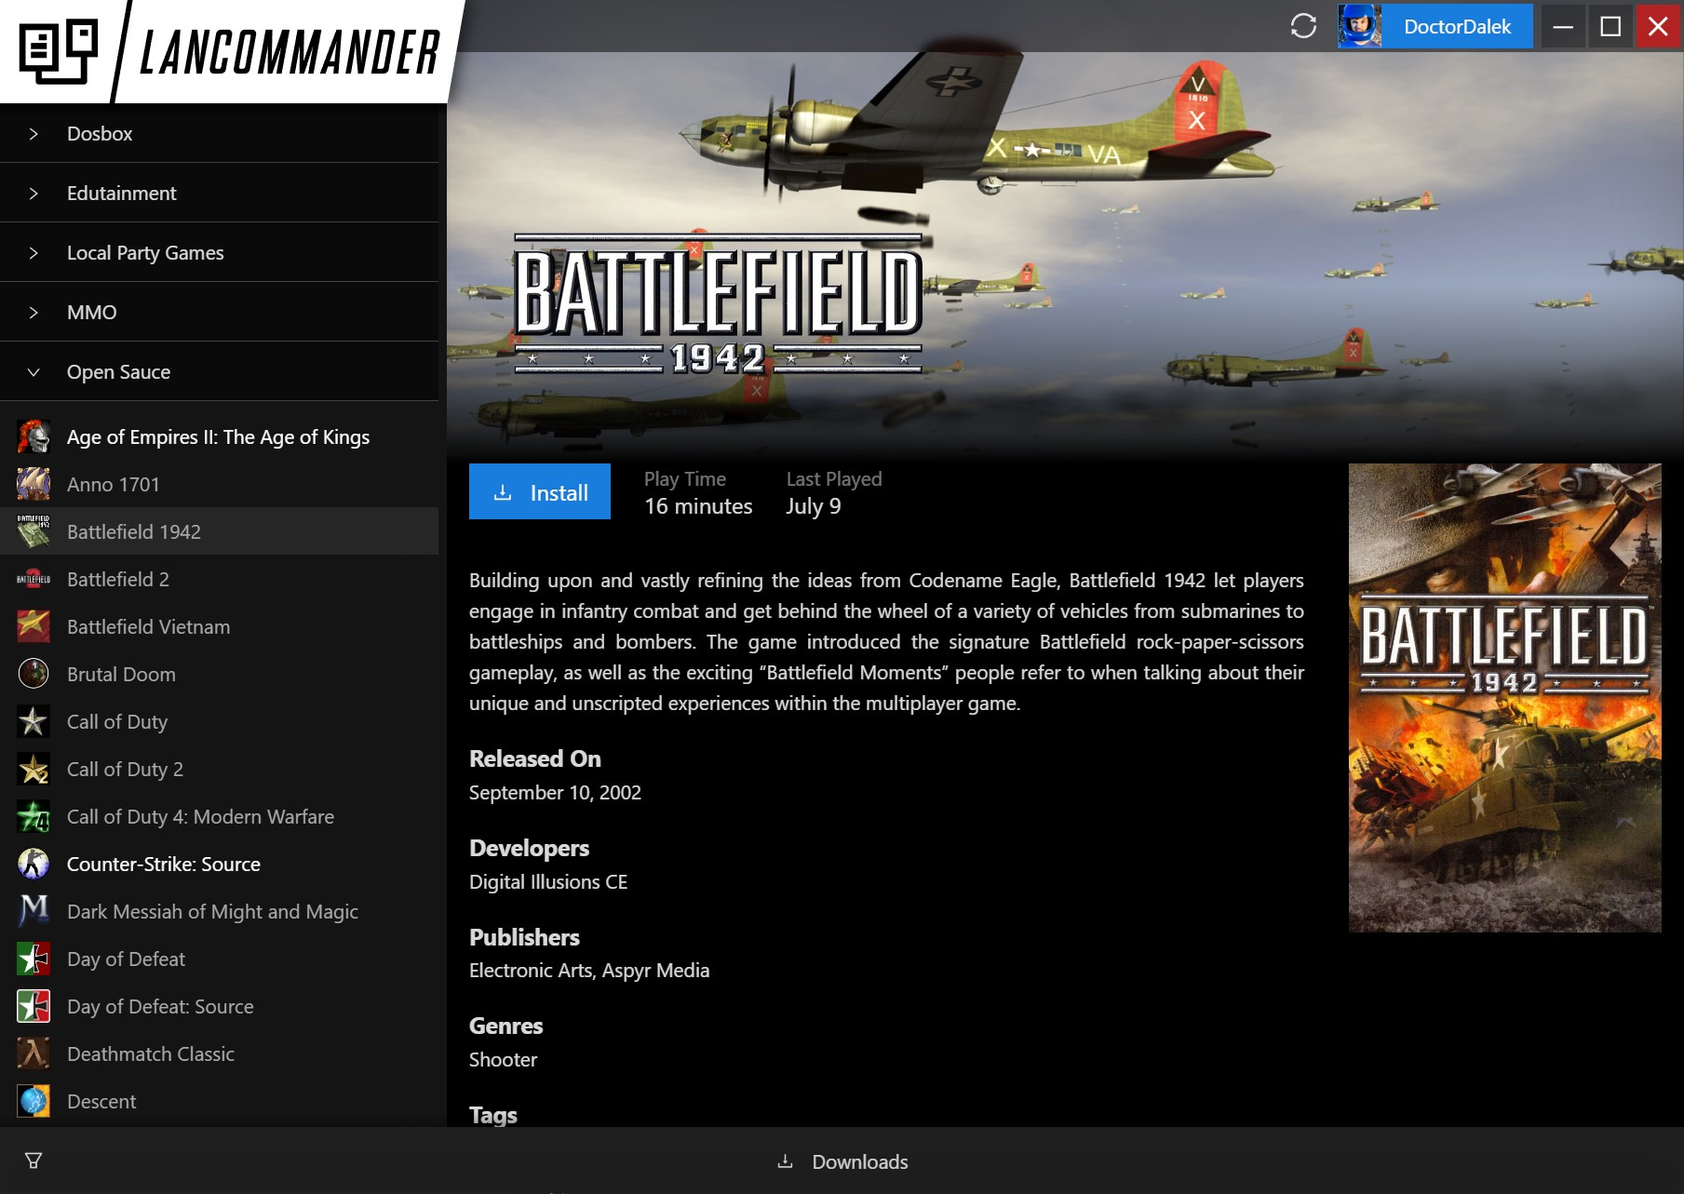Click the Call of Duty 4 game icon
The image size is (1684, 1194).
[34, 816]
